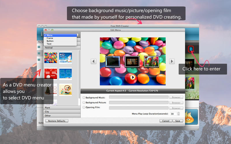Click the previous menu page arrow

(x=94, y=61)
